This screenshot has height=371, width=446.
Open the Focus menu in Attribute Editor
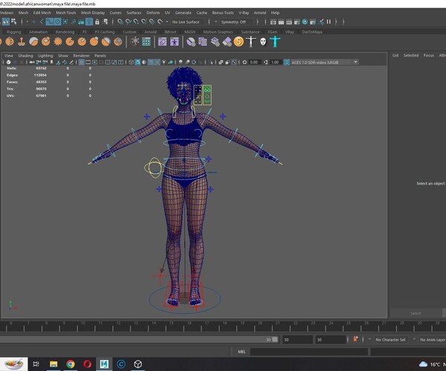click(428, 56)
